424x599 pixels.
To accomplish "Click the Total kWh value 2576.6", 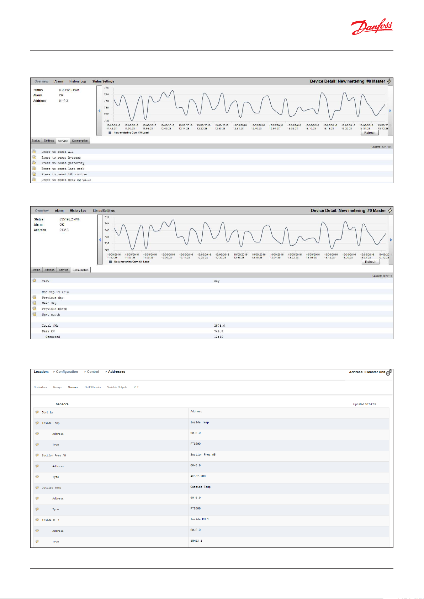I will click(x=219, y=326).
